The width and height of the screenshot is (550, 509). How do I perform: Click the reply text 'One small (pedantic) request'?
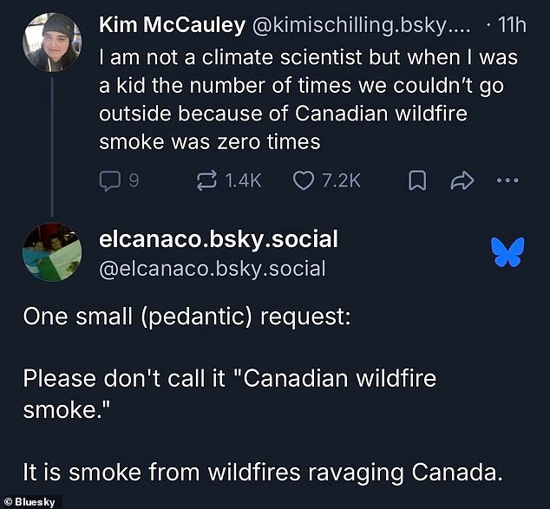point(187,316)
